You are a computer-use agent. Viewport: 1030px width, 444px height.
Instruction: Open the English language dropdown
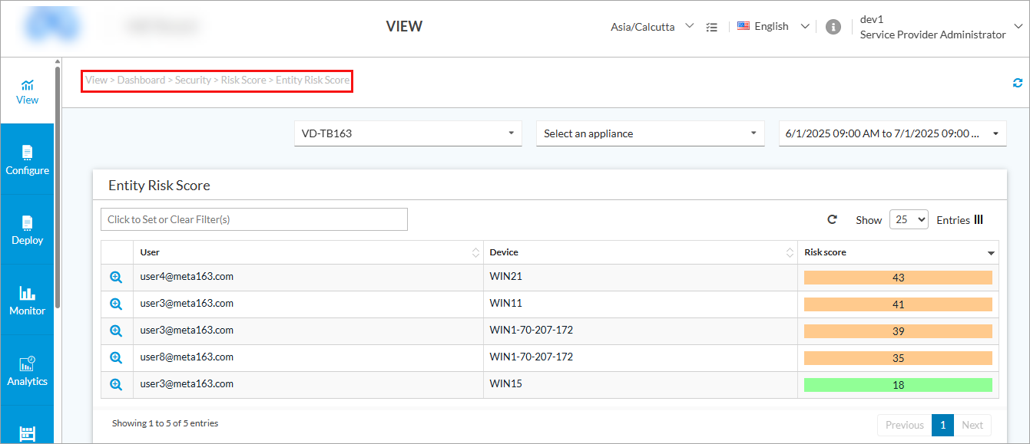click(773, 26)
